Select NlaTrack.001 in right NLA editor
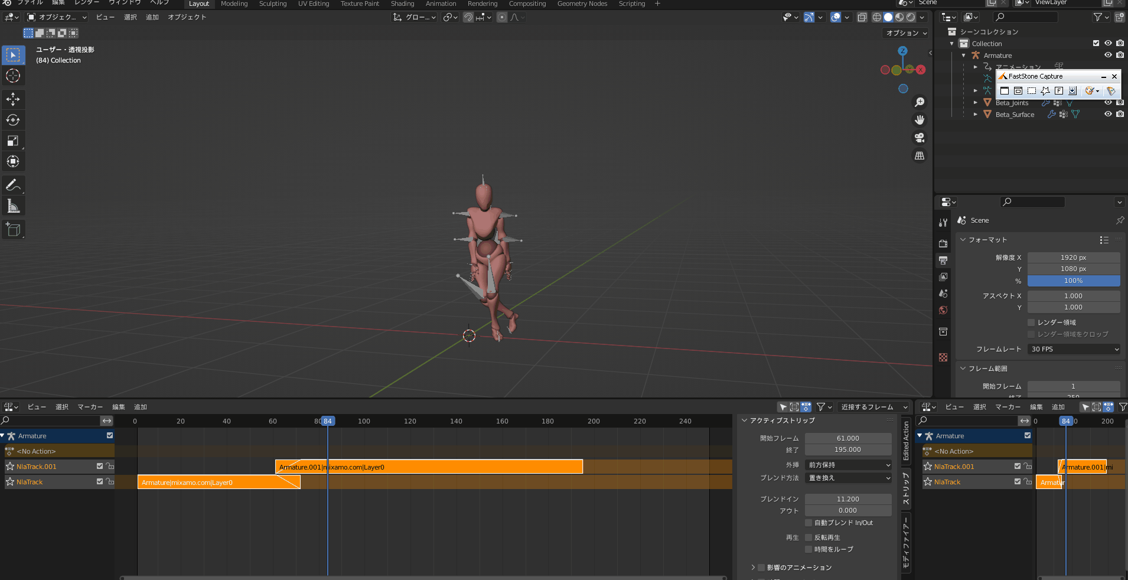The height and width of the screenshot is (580, 1128). tap(954, 467)
